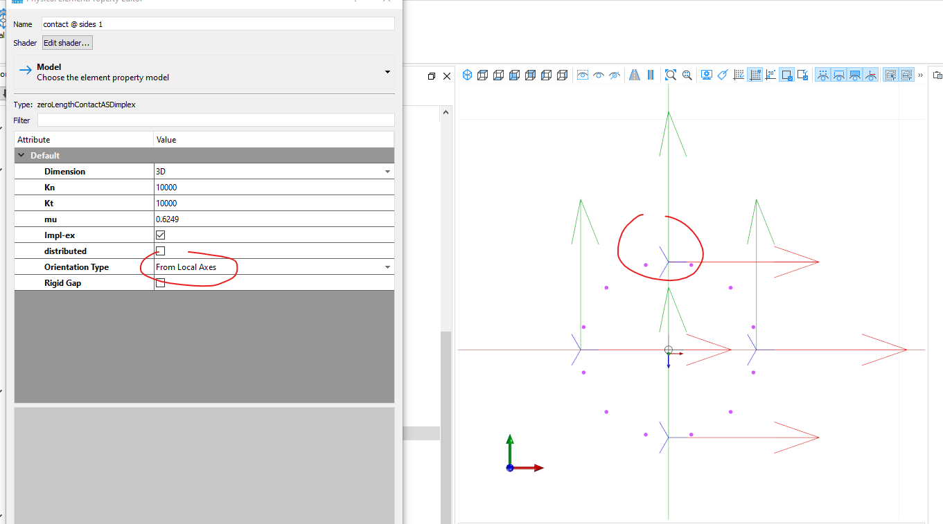Click the blue vertical bar toolbar icon
The width and height of the screenshot is (943, 524).
pos(651,75)
